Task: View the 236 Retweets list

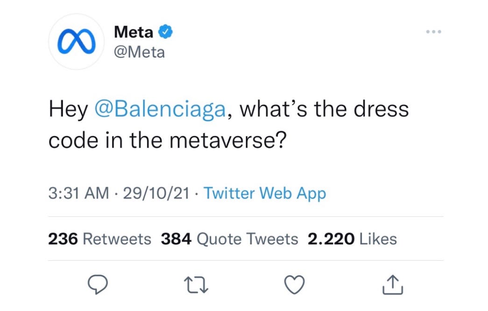Action: [x=99, y=239]
